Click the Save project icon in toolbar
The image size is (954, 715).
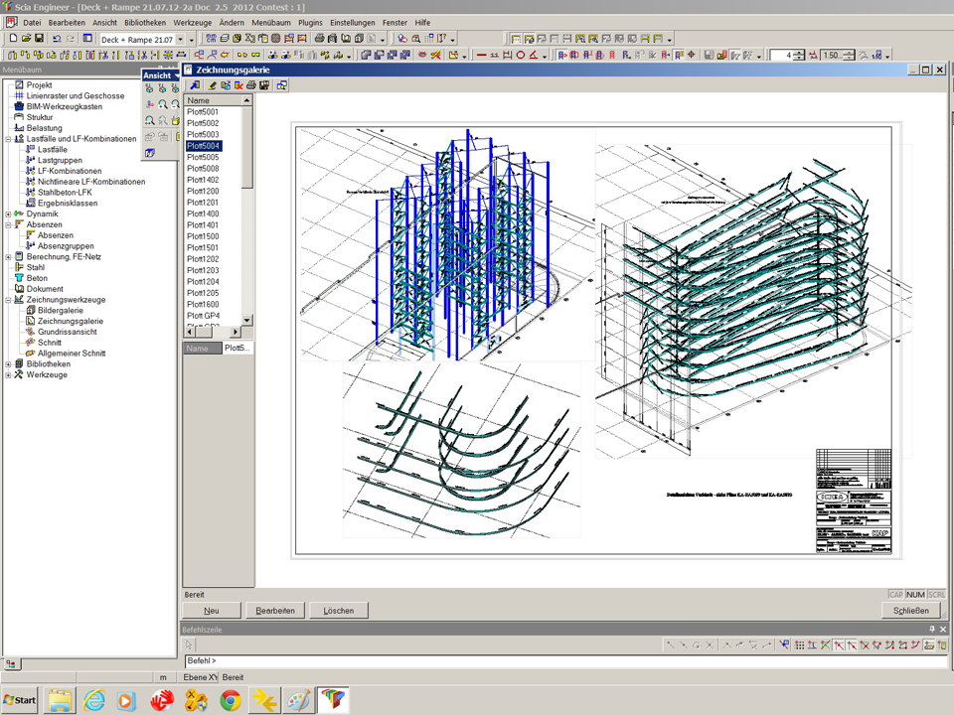coord(39,39)
